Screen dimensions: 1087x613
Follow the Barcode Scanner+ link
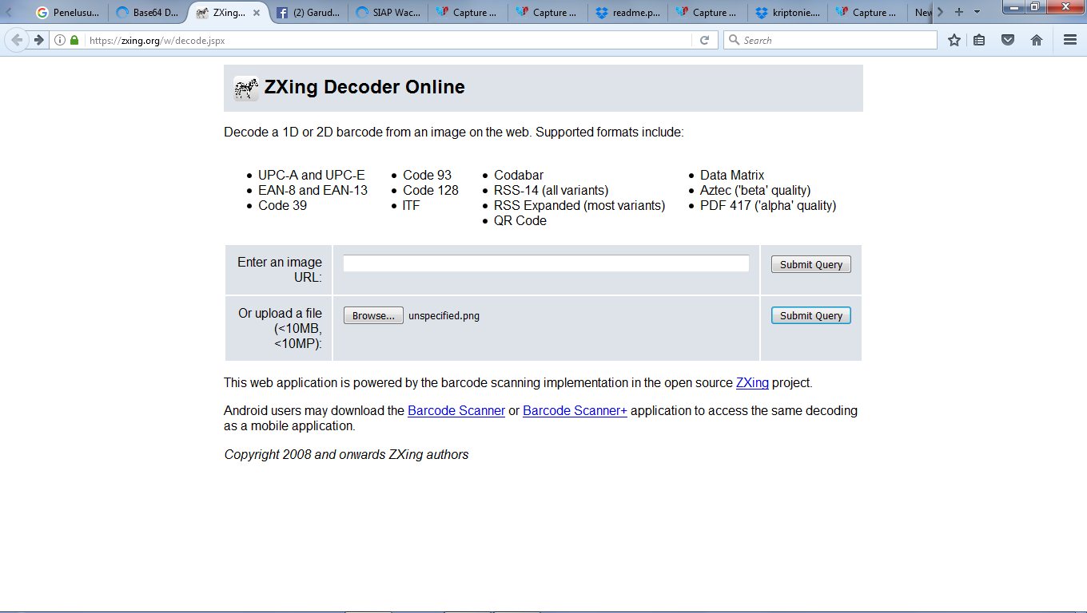click(x=575, y=410)
